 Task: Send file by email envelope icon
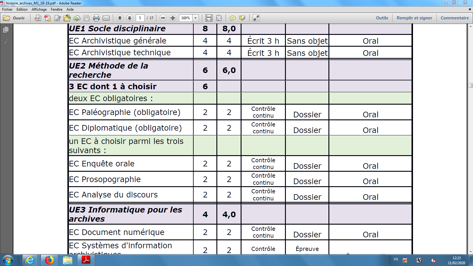(106, 18)
